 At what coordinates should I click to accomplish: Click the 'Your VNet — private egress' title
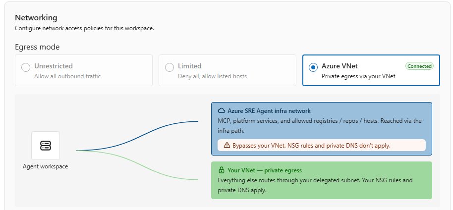265,170
